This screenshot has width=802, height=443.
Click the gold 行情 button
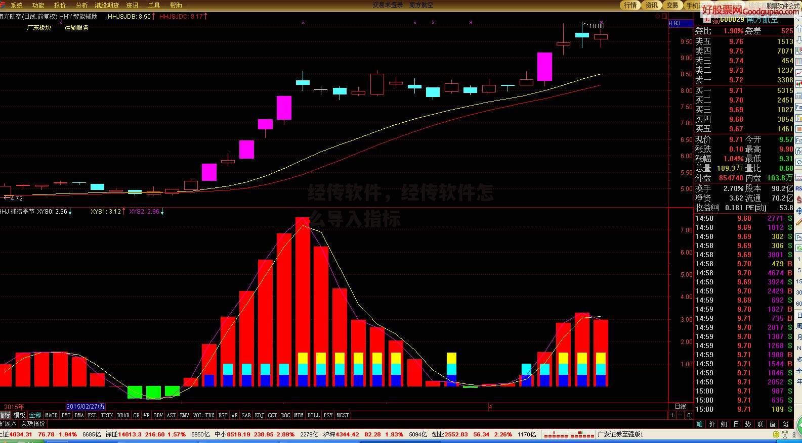(630, 5)
